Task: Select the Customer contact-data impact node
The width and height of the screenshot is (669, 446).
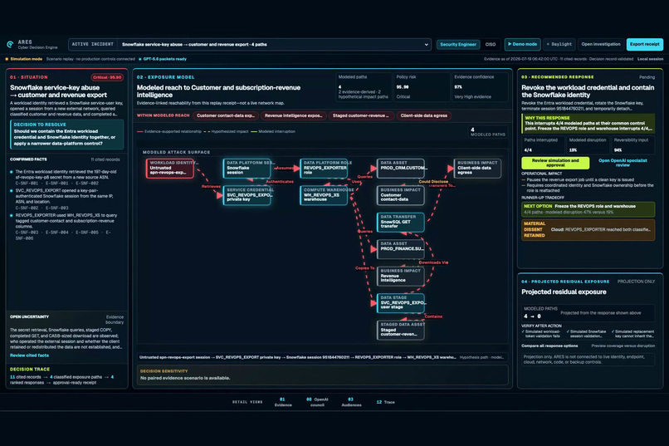Action: point(401,195)
